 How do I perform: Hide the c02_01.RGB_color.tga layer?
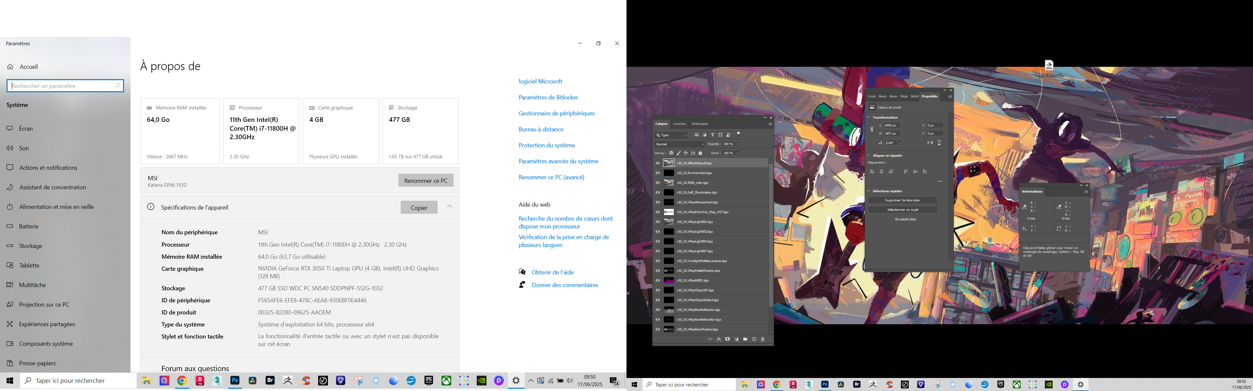pyautogui.click(x=657, y=182)
